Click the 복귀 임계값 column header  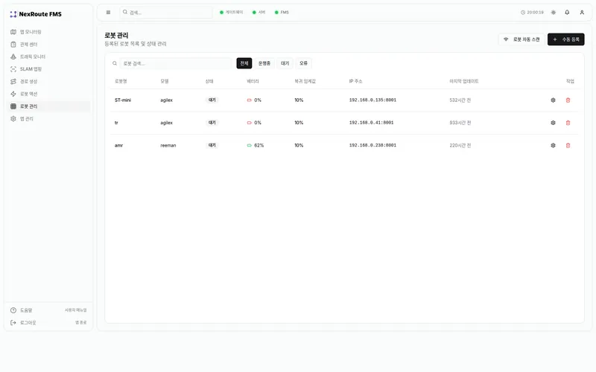tap(305, 81)
